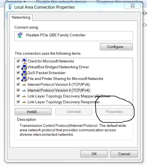Click Disable this network device in background toolbar

coord(61,1)
